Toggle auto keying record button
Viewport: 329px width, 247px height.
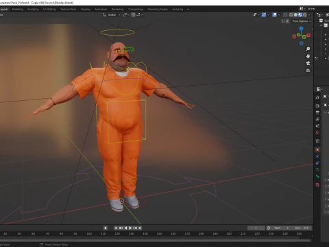106,228
